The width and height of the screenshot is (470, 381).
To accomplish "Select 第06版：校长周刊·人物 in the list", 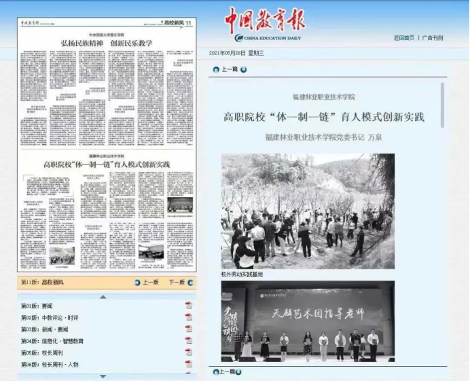I will point(50,364).
